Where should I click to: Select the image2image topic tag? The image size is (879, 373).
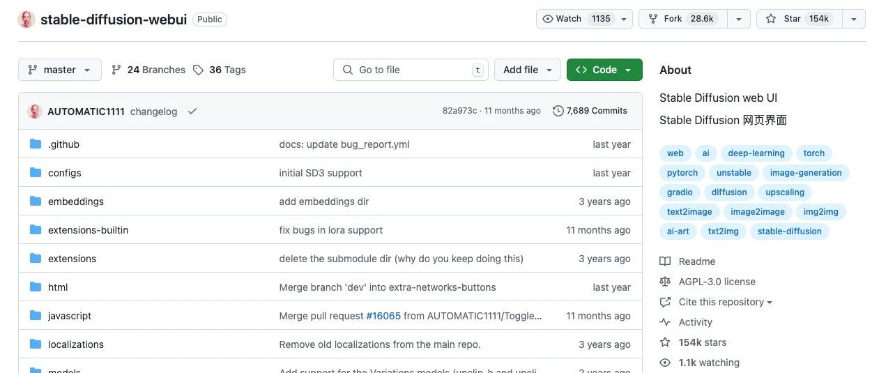coord(758,212)
